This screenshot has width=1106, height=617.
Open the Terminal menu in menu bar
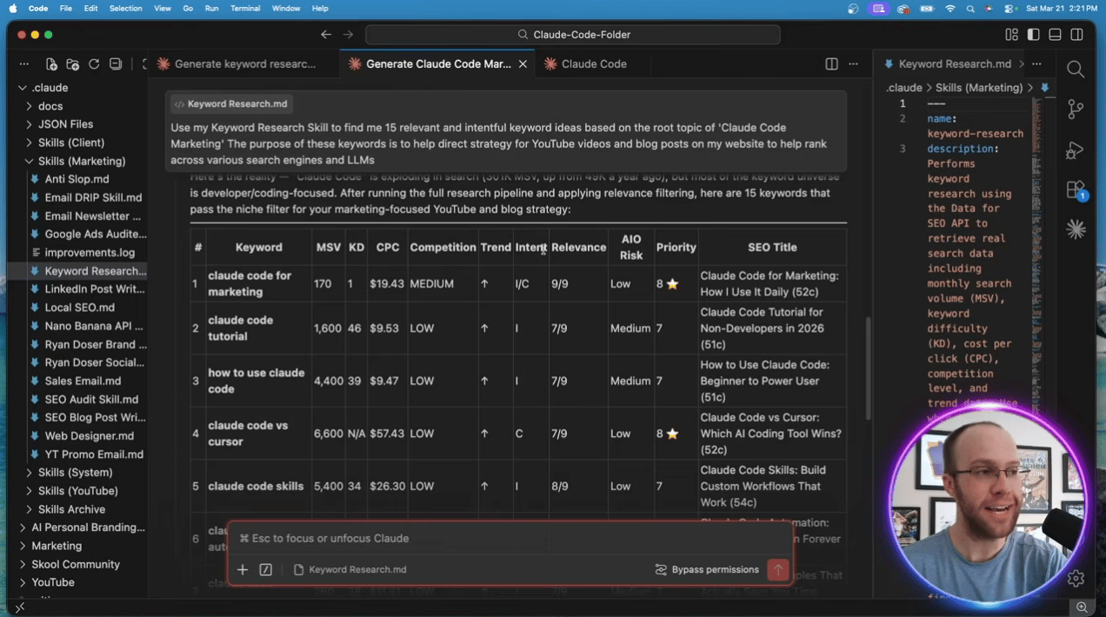coord(245,8)
